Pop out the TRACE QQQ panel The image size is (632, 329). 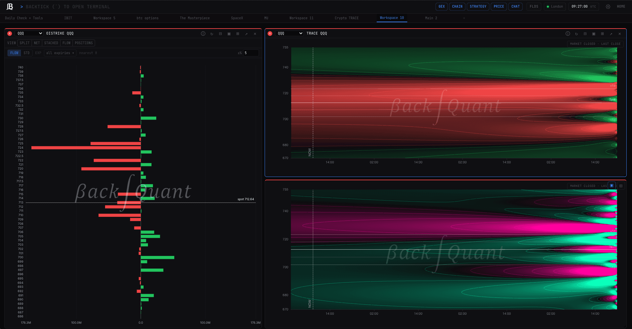611,34
